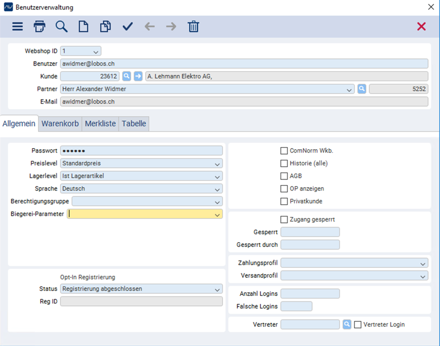440x346 pixels.
Task: Click the Passwort input field
Action: click(141, 150)
